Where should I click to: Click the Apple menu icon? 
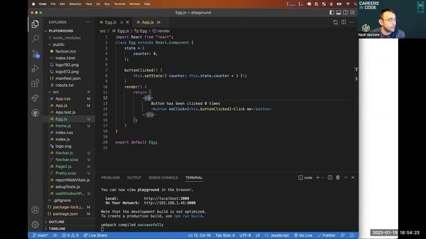pyautogui.click(x=33, y=4)
